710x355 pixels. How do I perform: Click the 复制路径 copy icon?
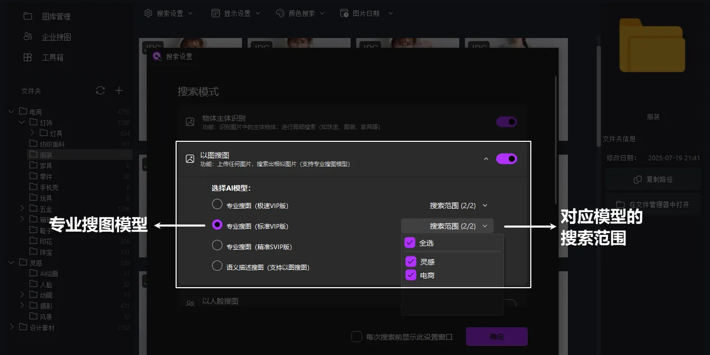click(637, 179)
